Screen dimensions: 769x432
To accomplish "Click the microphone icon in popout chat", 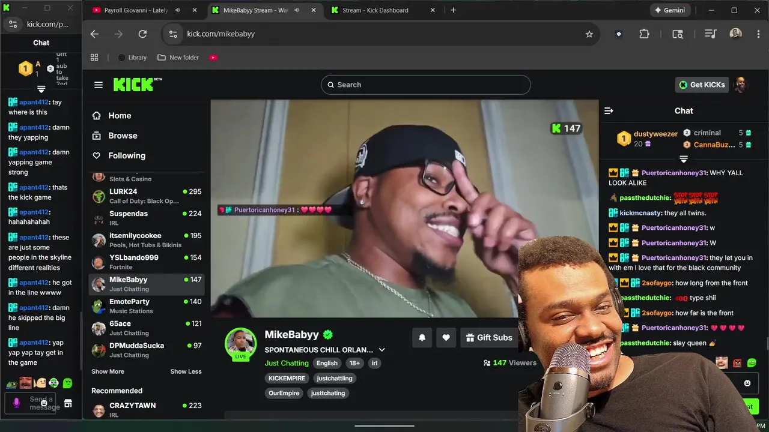I will pyautogui.click(x=17, y=403).
